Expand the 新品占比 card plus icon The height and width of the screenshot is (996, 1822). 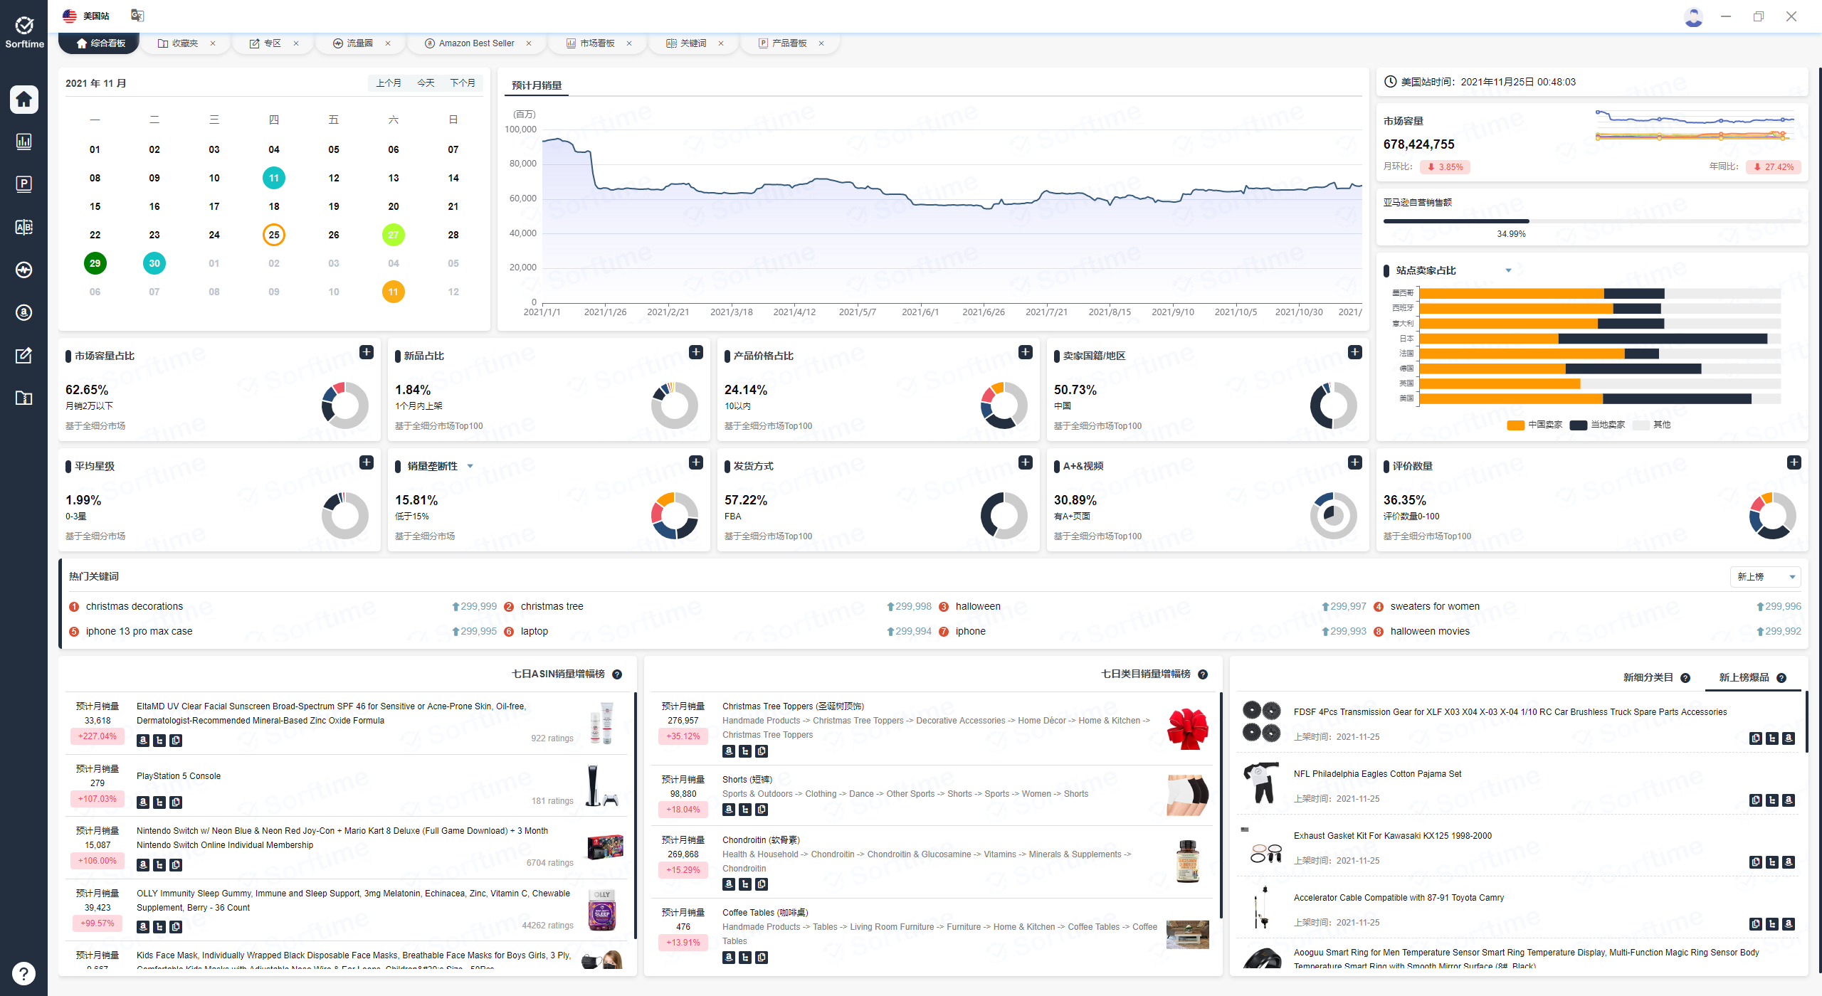(696, 352)
